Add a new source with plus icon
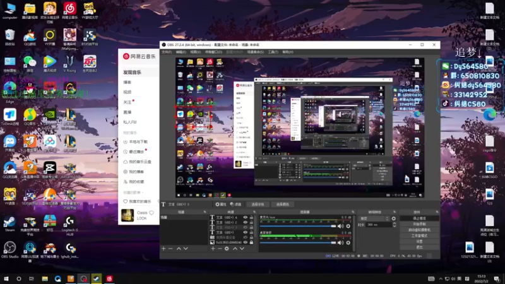This screenshot has width=505, height=284. click(213, 249)
